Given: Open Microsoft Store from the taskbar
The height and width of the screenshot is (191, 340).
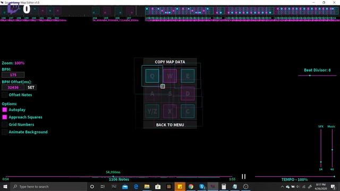Looking at the screenshot, I should point(158,186).
